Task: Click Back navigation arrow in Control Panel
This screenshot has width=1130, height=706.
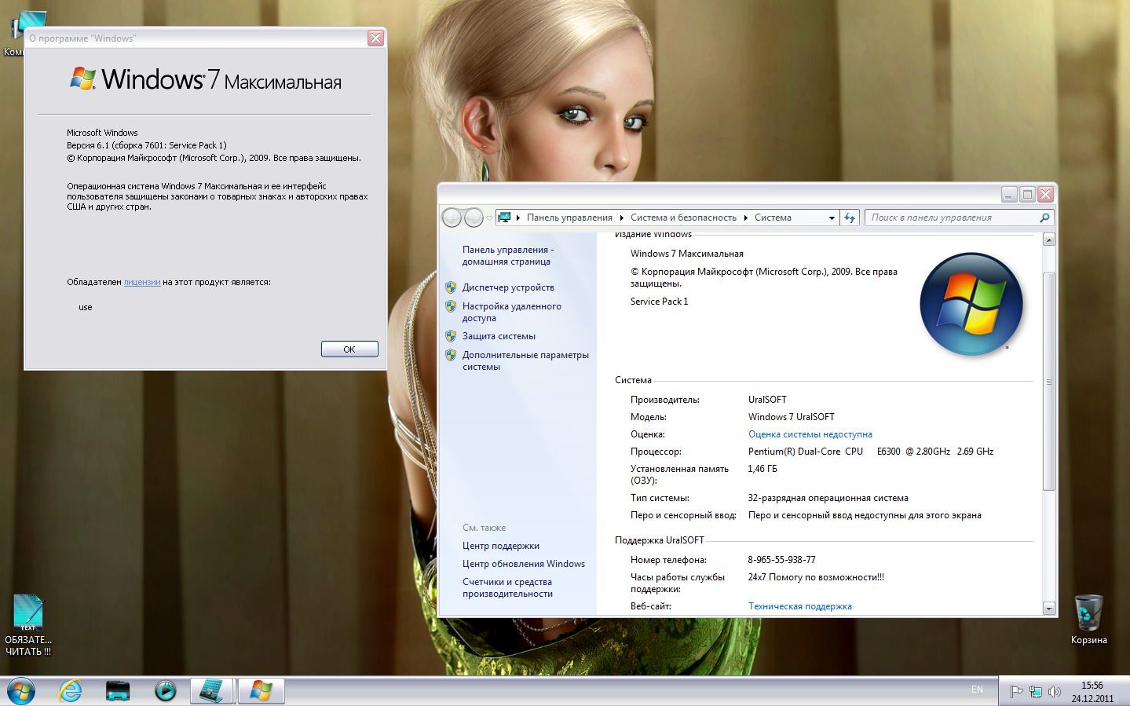Action: coord(452,218)
